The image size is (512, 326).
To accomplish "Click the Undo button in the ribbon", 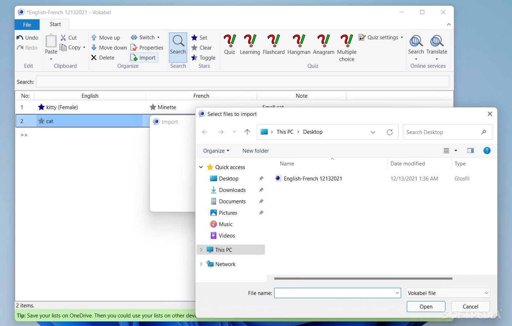I will [x=27, y=37].
